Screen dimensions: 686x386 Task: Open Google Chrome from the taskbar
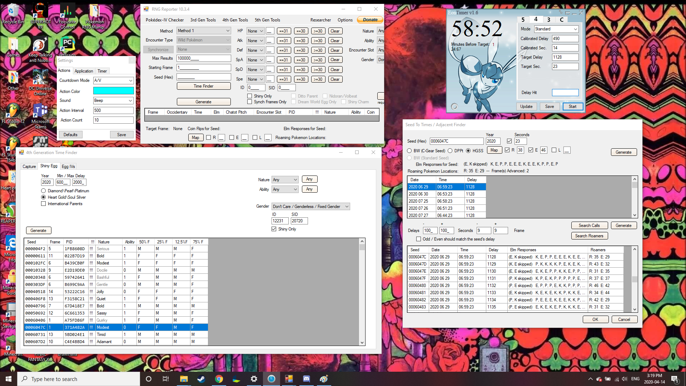point(219,379)
